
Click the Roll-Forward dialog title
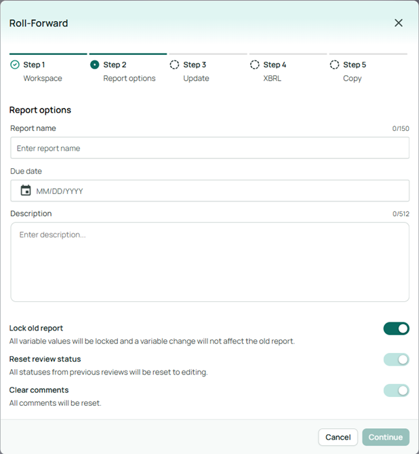(x=39, y=23)
